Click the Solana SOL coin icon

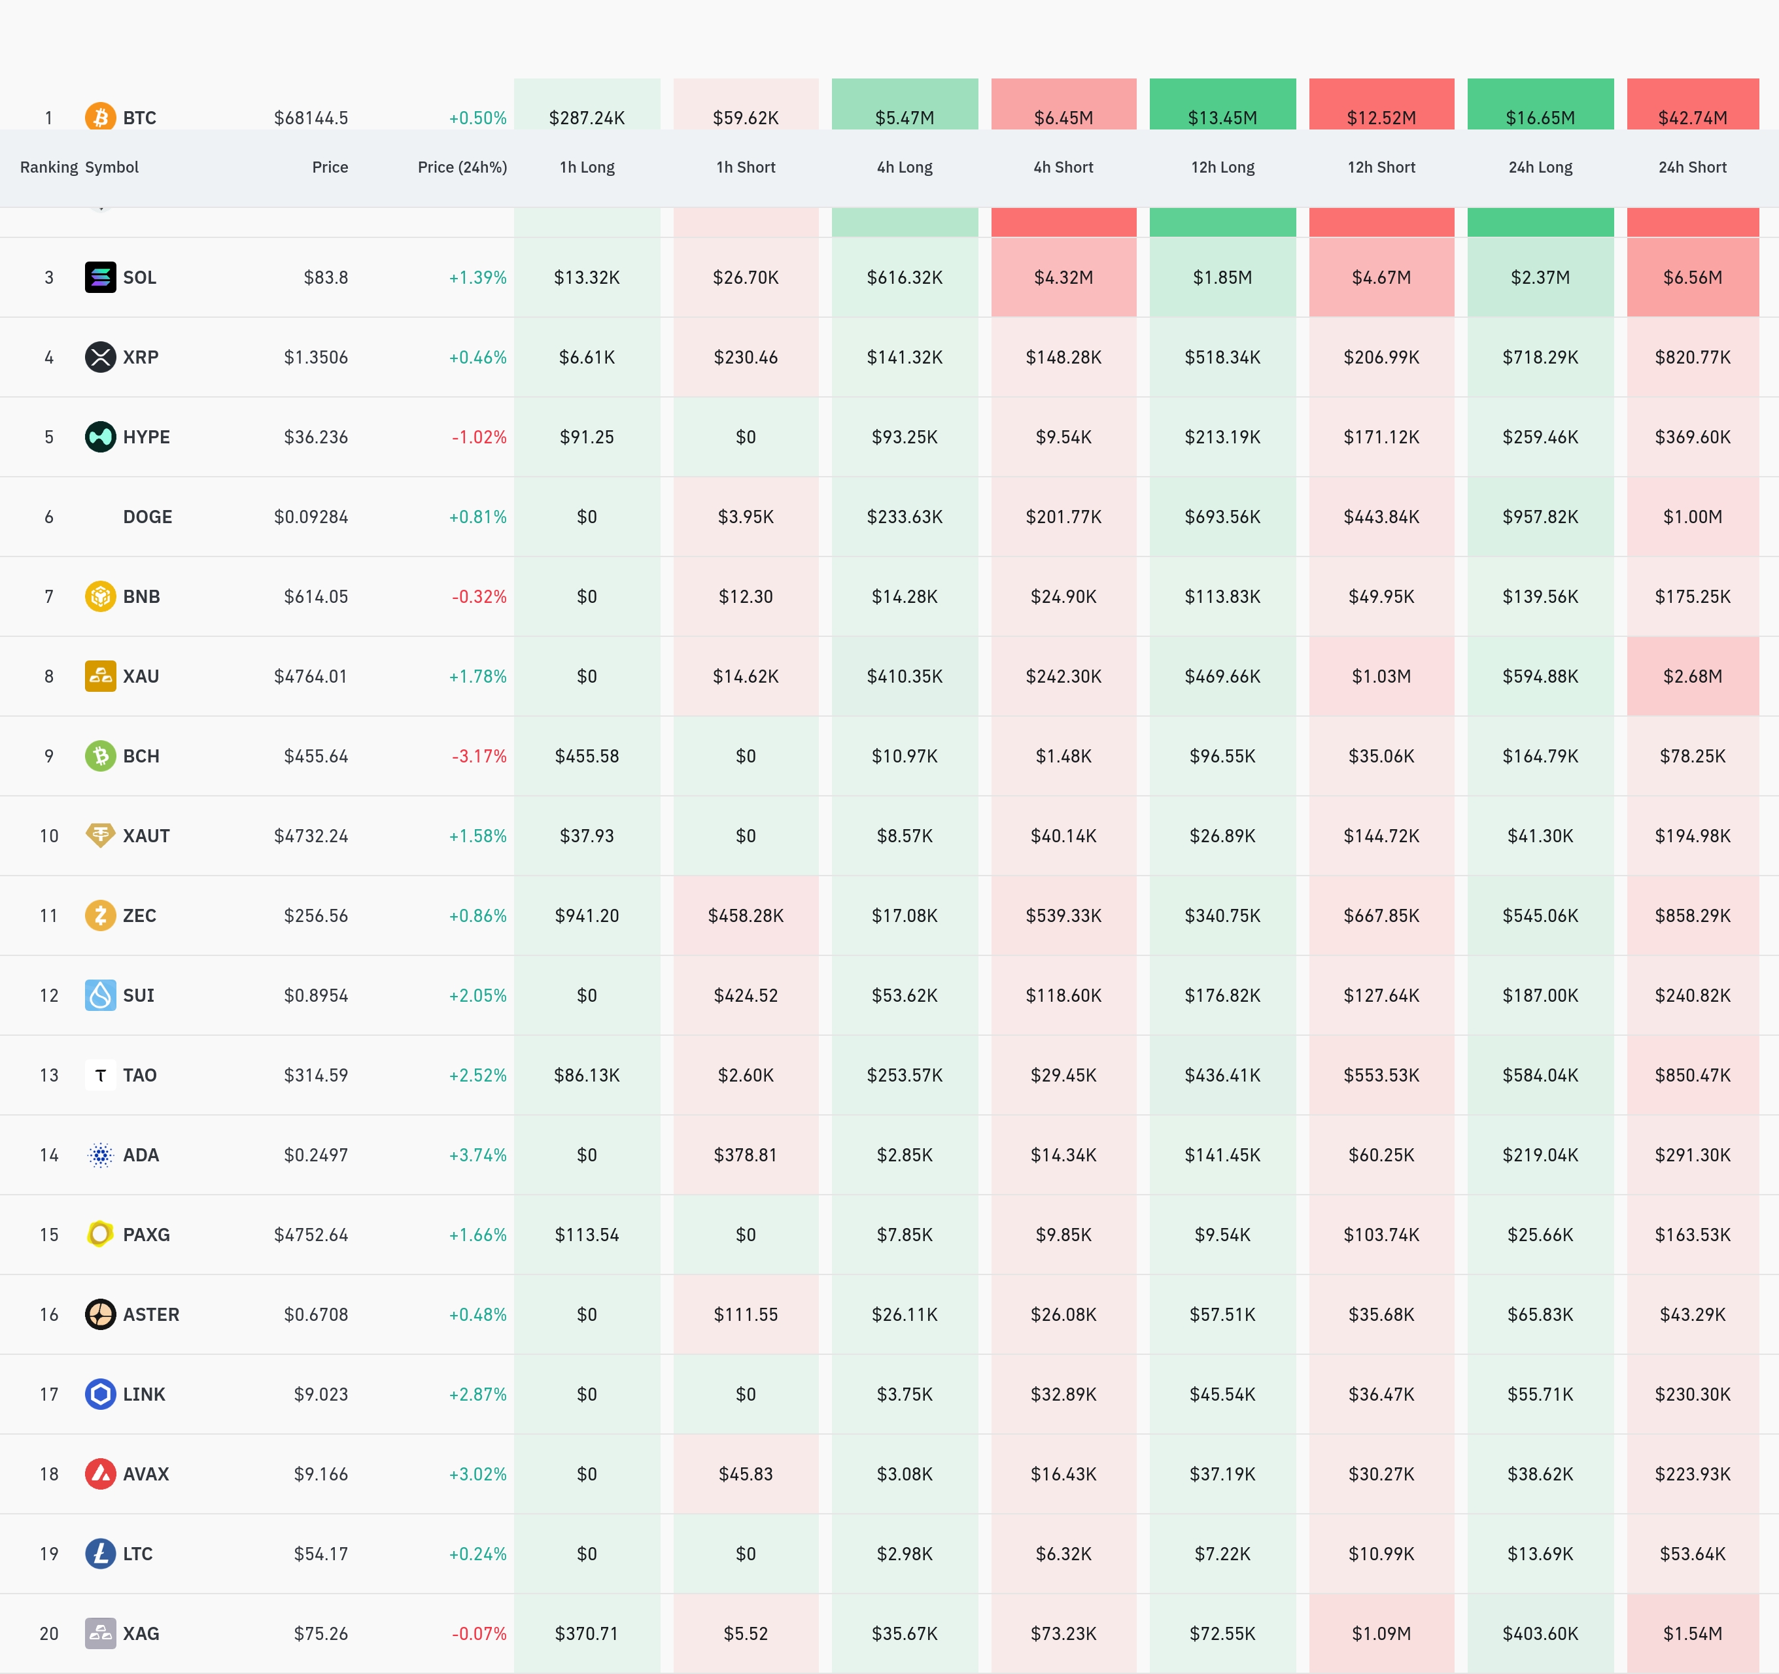[100, 277]
